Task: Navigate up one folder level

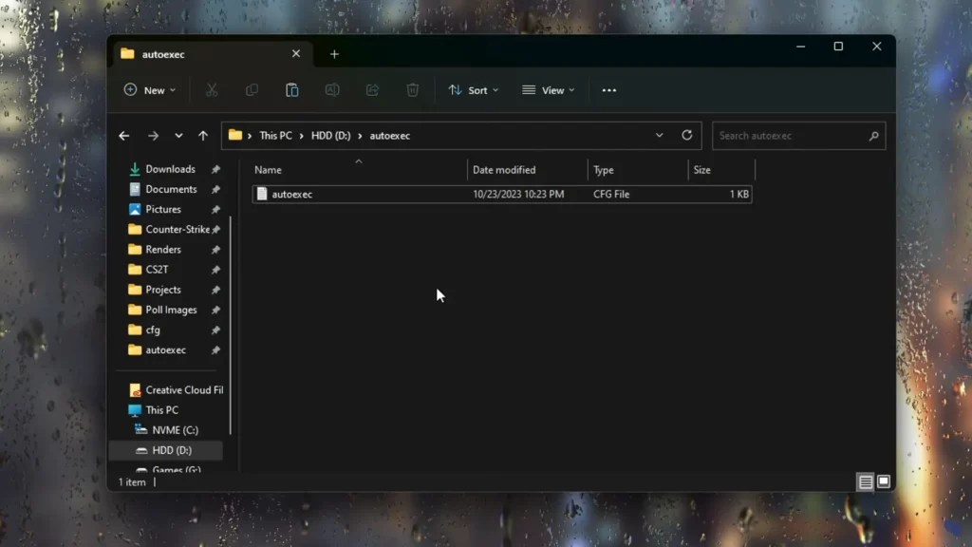Action: [x=202, y=135]
